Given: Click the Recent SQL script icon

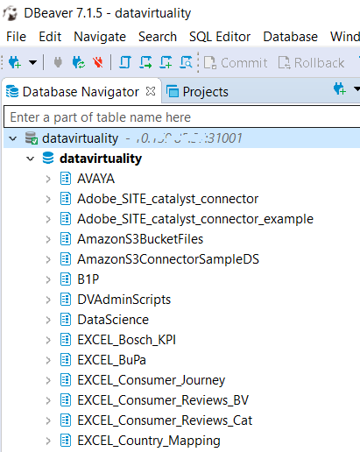Looking at the screenshot, I should (x=145, y=62).
